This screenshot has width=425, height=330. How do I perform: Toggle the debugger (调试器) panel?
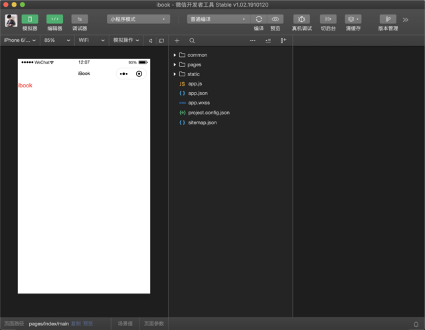tap(80, 19)
